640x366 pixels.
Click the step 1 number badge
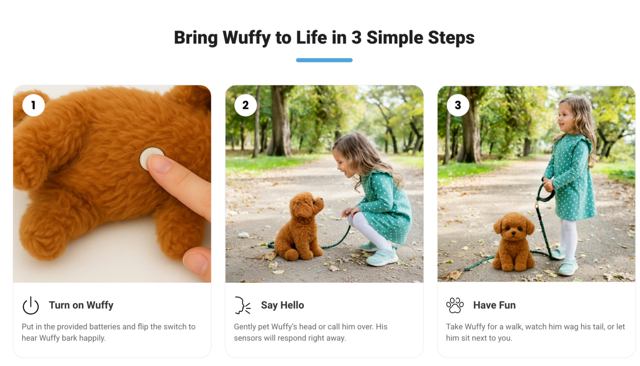coord(33,105)
